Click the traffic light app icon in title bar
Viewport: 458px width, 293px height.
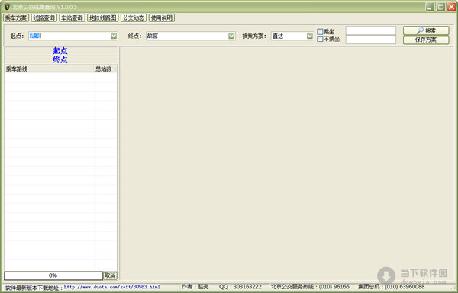point(7,6)
